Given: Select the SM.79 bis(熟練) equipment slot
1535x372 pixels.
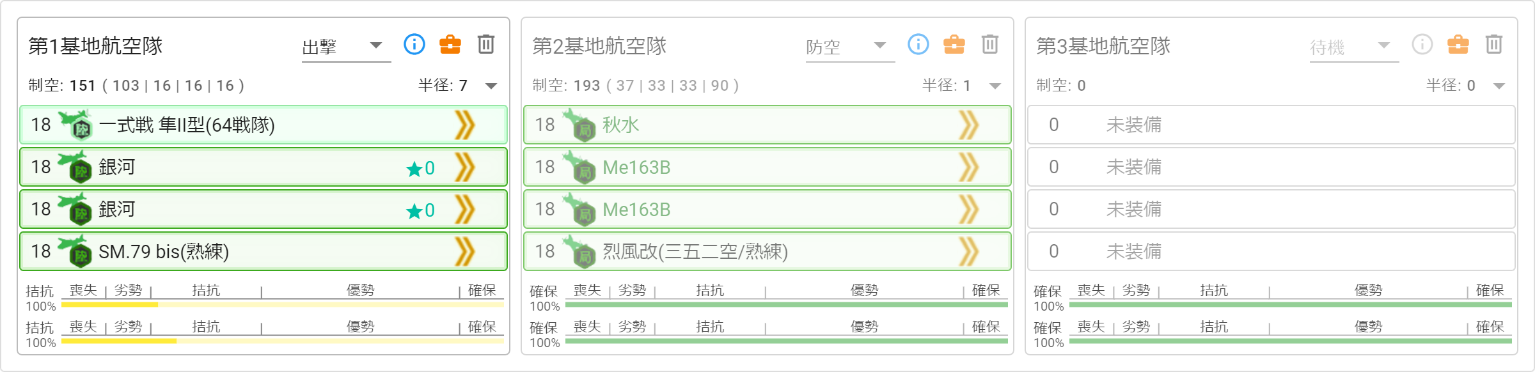Looking at the screenshot, I should [x=264, y=251].
